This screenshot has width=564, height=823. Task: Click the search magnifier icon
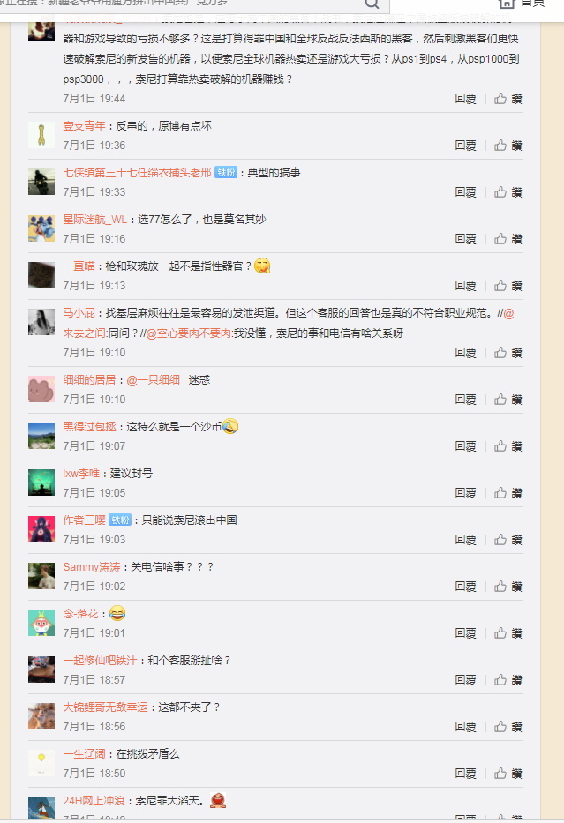click(372, 4)
